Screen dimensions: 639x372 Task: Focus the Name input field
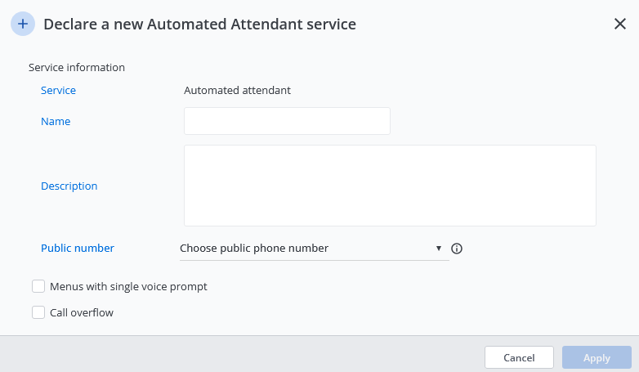point(287,121)
